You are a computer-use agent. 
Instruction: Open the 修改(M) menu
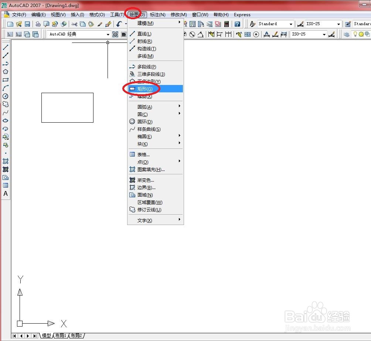(179, 15)
